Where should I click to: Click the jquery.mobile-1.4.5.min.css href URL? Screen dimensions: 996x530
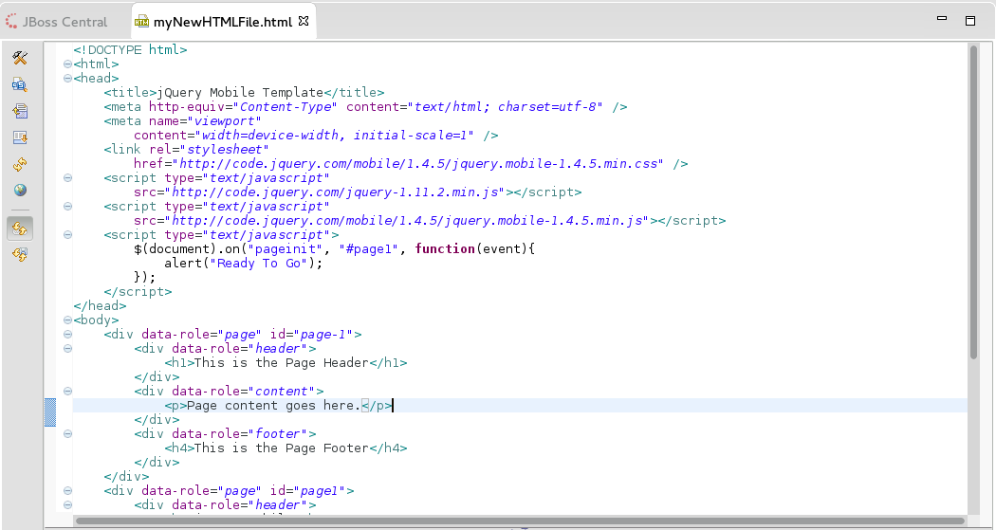pyautogui.click(x=418, y=164)
